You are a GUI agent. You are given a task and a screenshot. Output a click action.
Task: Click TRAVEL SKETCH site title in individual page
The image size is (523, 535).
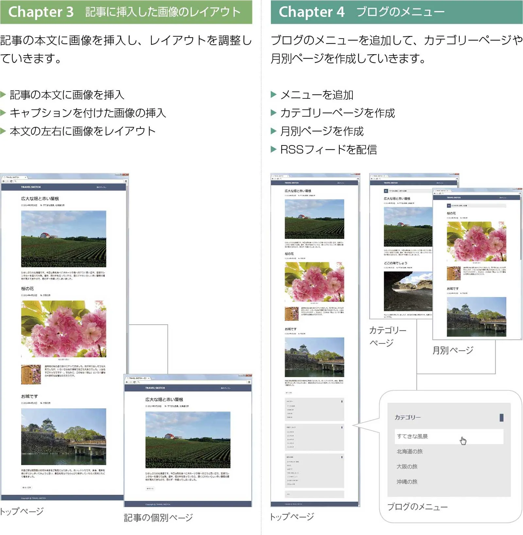(x=155, y=388)
